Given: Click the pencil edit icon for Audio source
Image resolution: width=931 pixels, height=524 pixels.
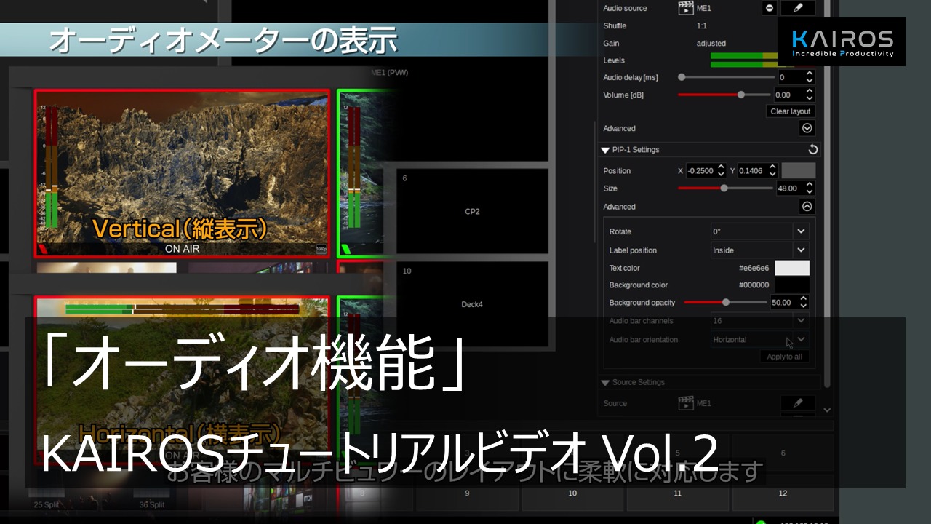Looking at the screenshot, I should (798, 8).
